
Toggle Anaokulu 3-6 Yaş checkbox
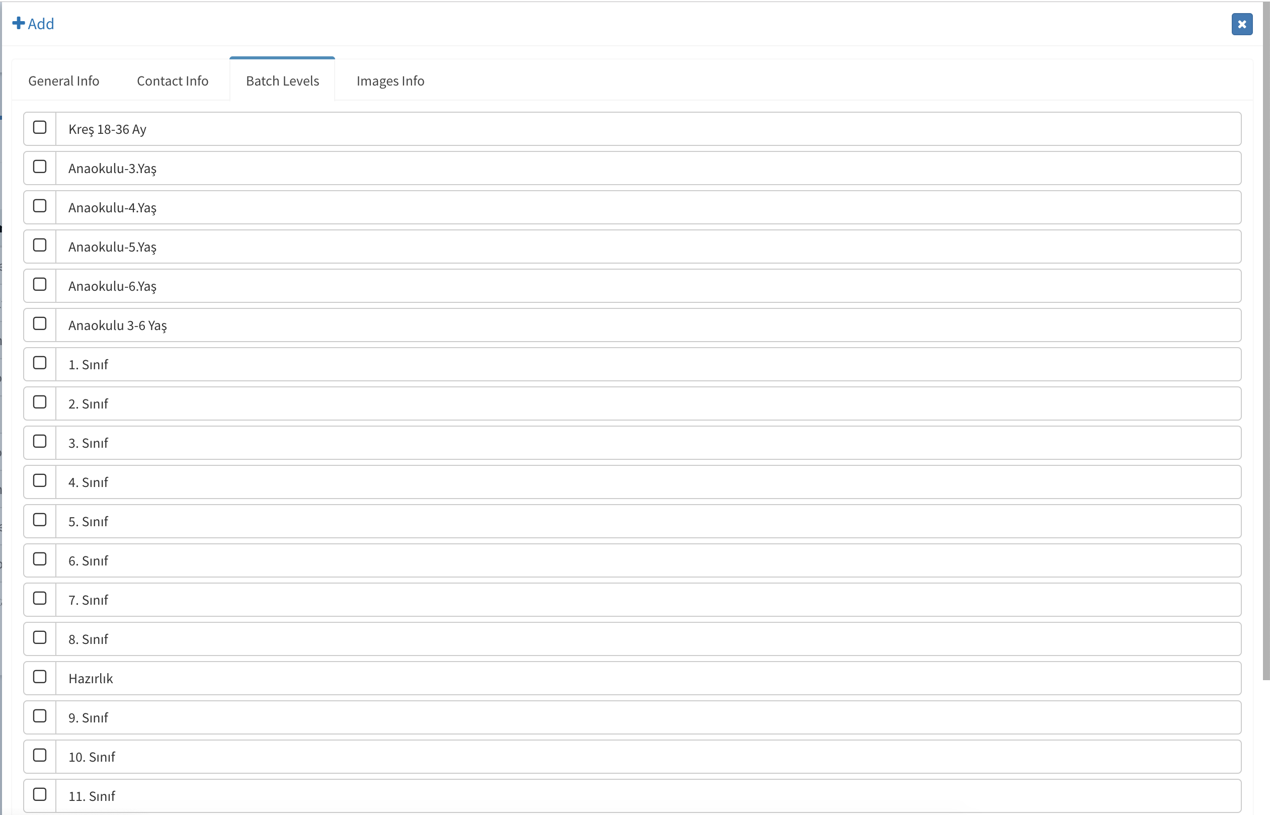40,323
